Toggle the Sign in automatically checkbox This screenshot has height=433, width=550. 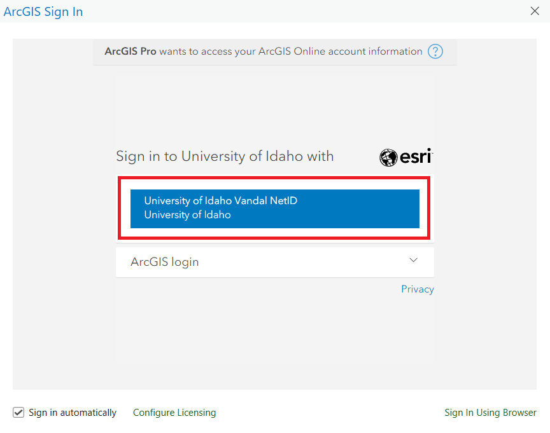(x=18, y=413)
